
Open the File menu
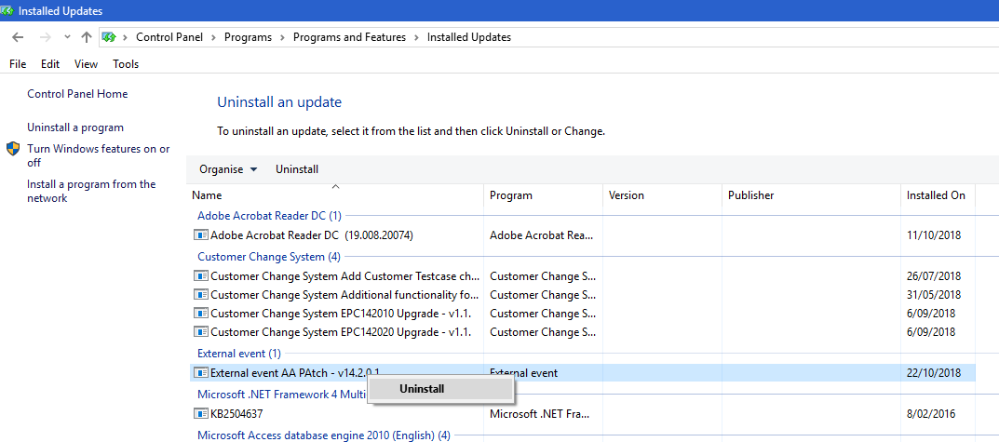coord(18,64)
